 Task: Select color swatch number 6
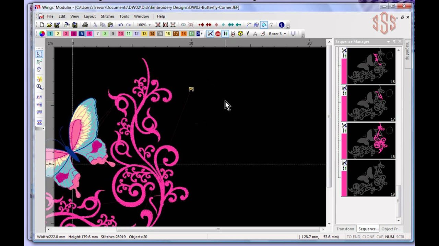(90, 34)
